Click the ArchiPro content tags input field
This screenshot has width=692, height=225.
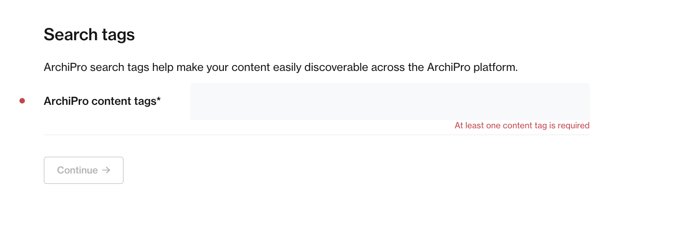click(x=390, y=102)
